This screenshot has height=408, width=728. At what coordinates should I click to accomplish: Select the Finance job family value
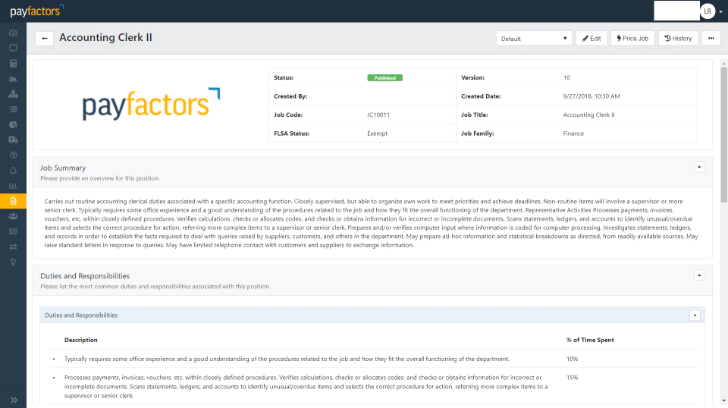click(573, 133)
